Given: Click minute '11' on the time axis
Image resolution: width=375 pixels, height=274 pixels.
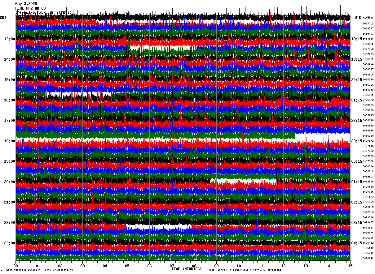Looking at the screenshot, I should point(261,266).
